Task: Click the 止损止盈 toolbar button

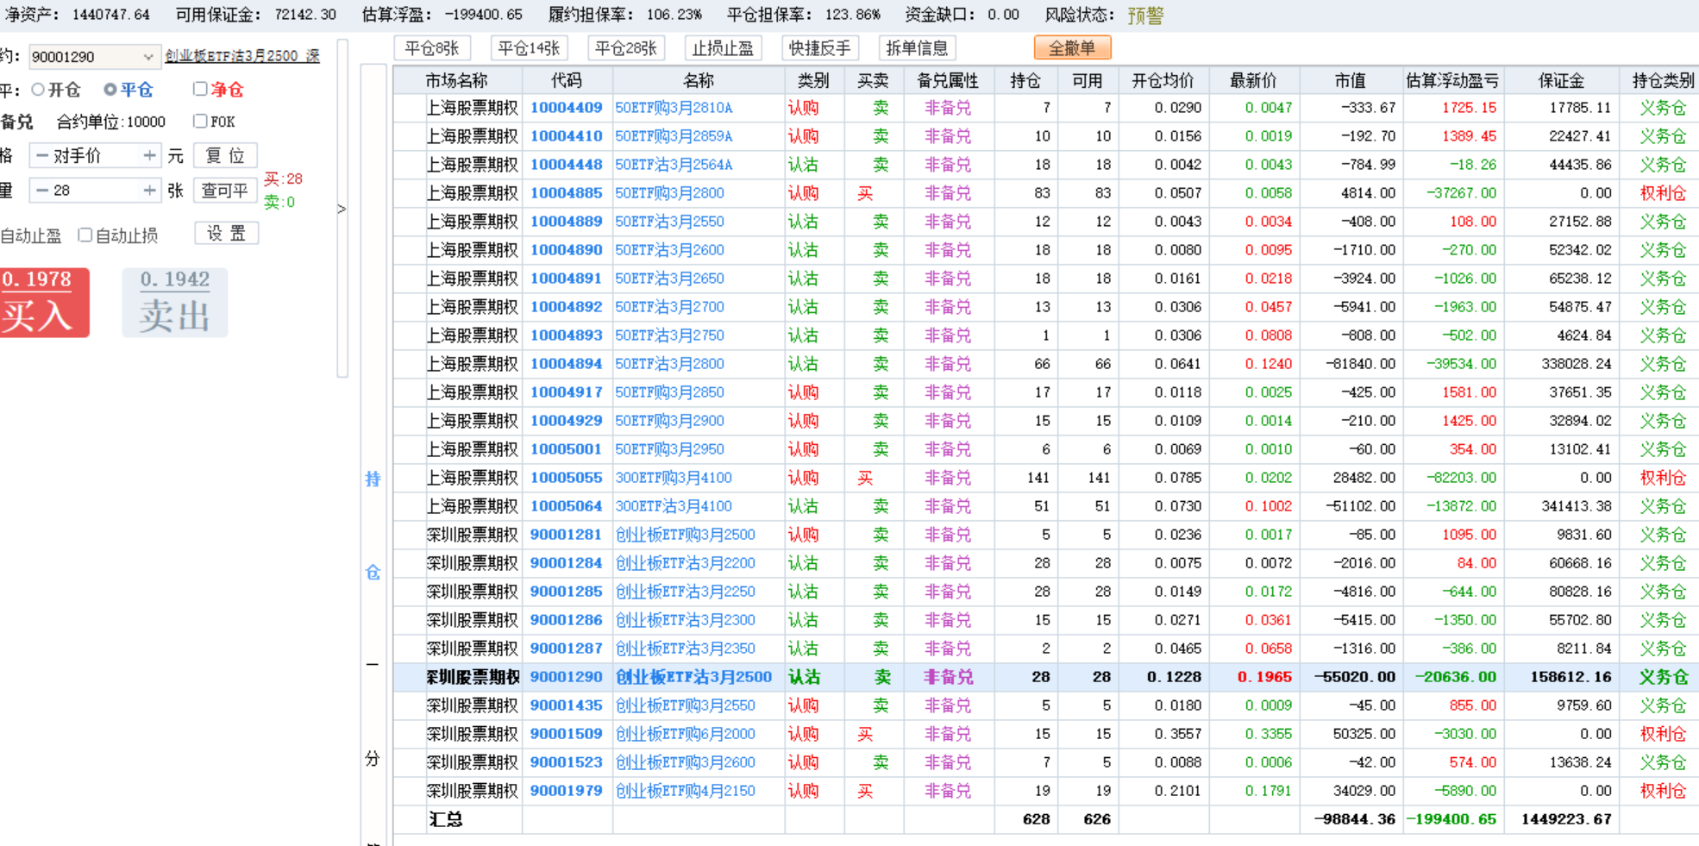Action: pos(723,48)
